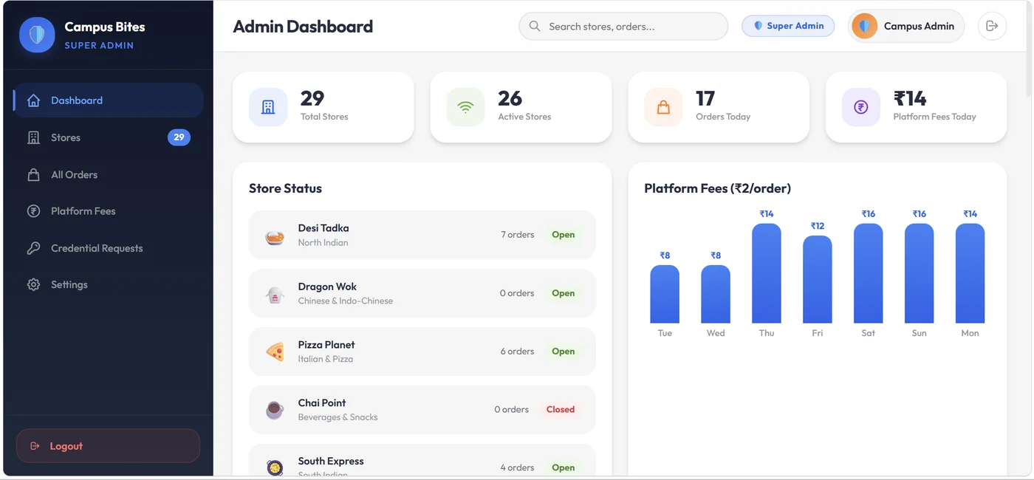
Task: Click the Pizza Planet store name
Action: click(326, 345)
